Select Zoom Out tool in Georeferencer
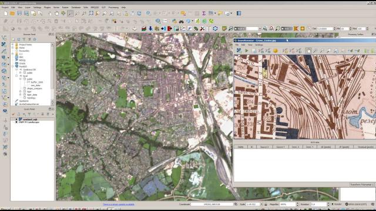Screen dimensions: 376x211 coord(322,50)
